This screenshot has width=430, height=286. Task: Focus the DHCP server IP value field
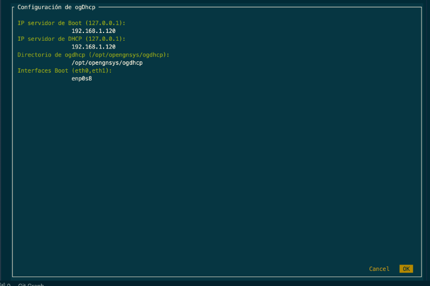pos(94,47)
